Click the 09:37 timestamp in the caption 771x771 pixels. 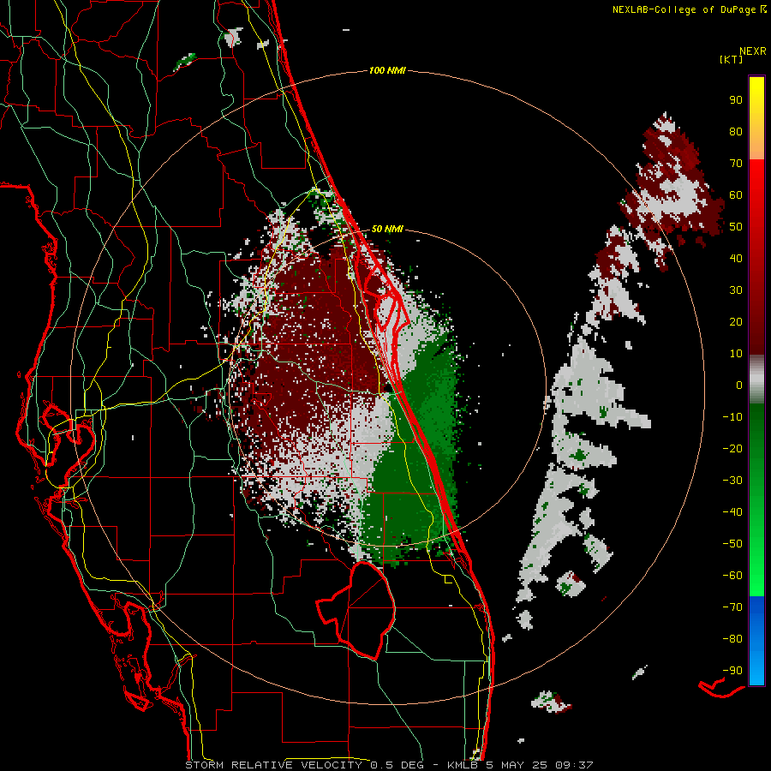click(574, 765)
